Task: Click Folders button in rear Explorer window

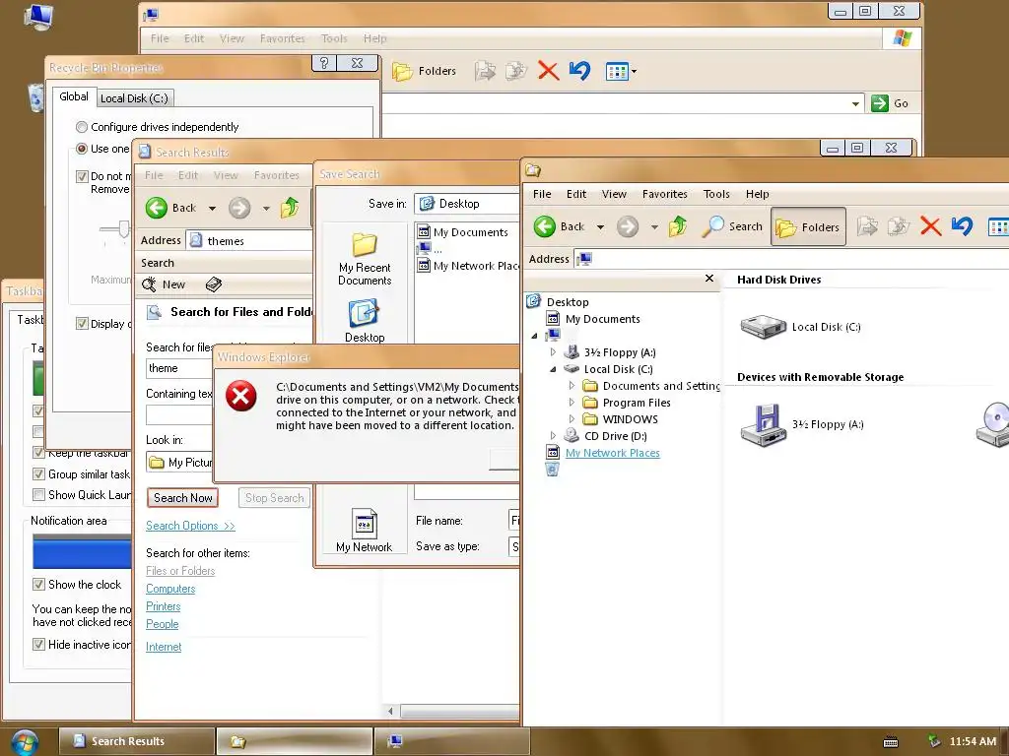Action: tap(424, 71)
